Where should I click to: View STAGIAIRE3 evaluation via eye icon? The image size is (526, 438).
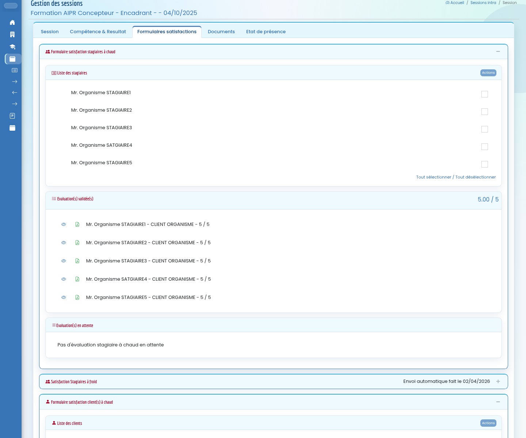pyautogui.click(x=64, y=261)
